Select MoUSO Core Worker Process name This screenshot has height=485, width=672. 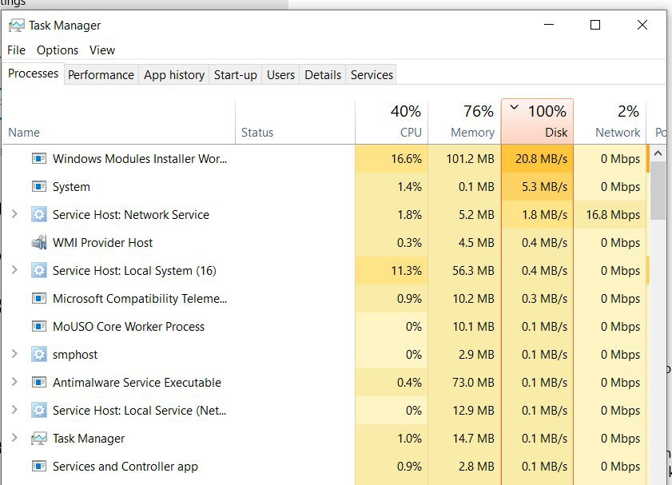[129, 327]
